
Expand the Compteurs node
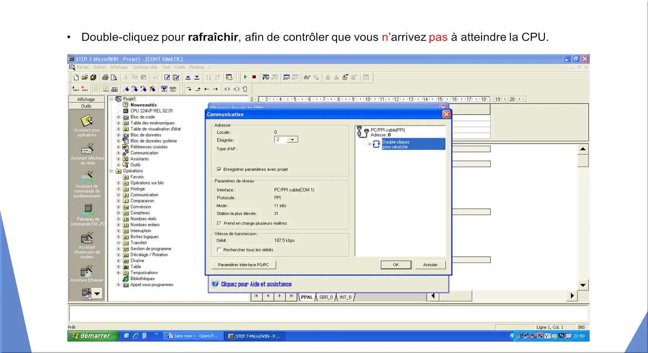click(x=119, y=213)
